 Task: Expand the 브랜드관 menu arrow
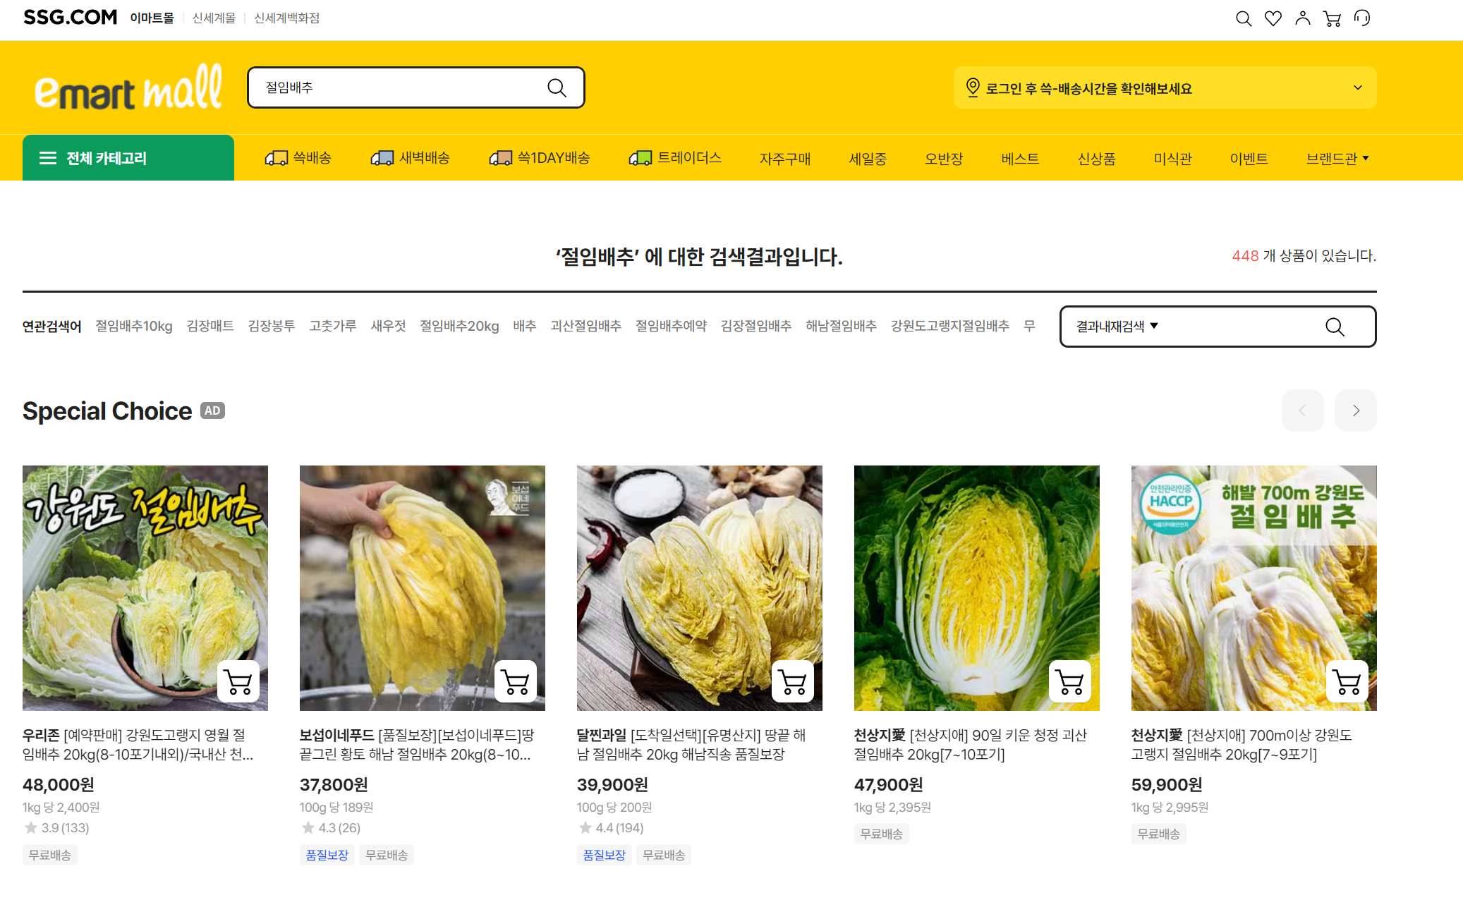point(1366,158)
